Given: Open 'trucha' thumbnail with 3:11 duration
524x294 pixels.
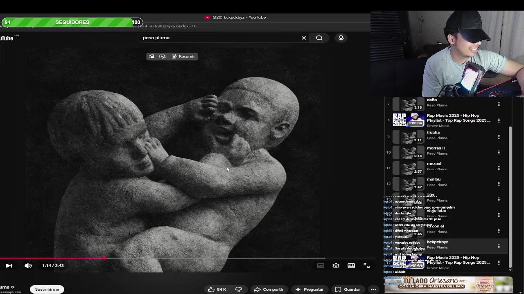Looking at the screenshot, I should (408, 137).
